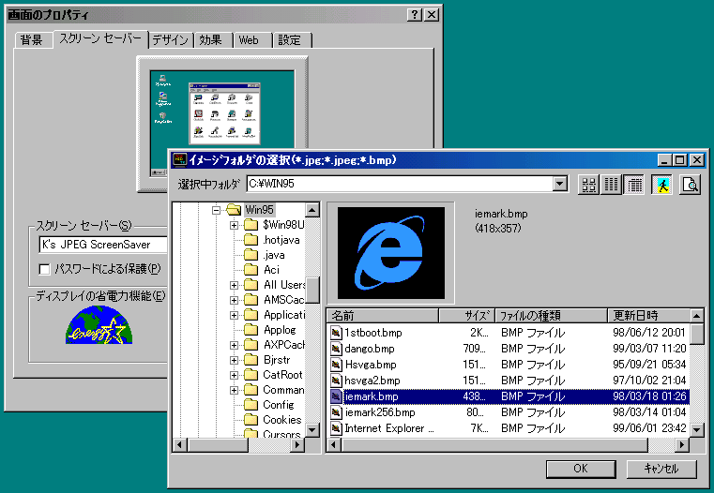Select the 1stboot.bmp file name

(373, 333)
